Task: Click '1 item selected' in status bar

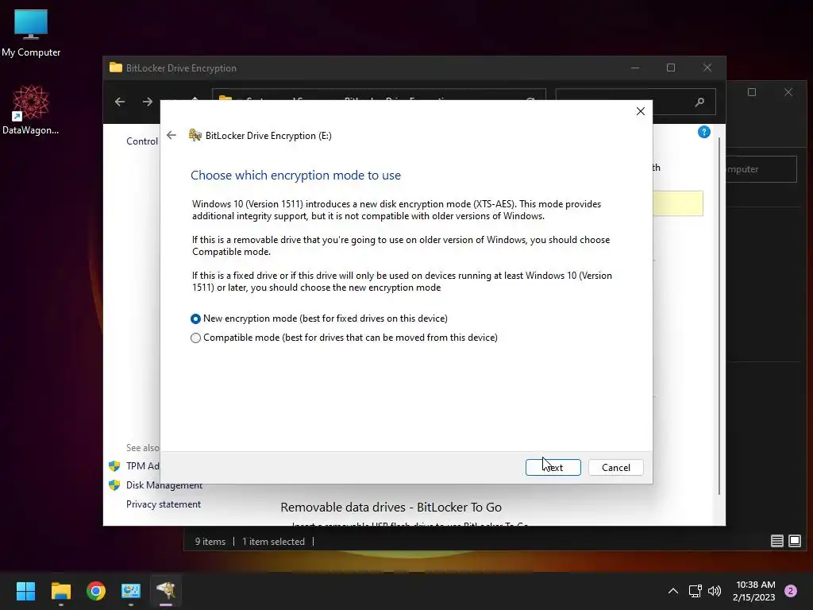Action: [x=273, y=542]
